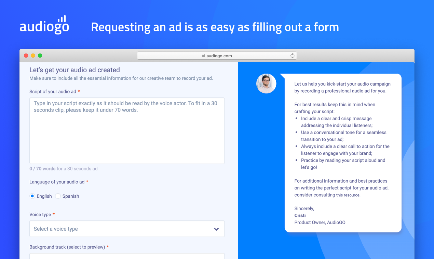Click the green maximize window button
434x259 pixels.
point(40,56)
